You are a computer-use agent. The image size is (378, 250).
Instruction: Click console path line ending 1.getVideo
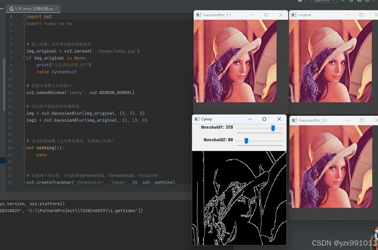[x=72, y=211]
